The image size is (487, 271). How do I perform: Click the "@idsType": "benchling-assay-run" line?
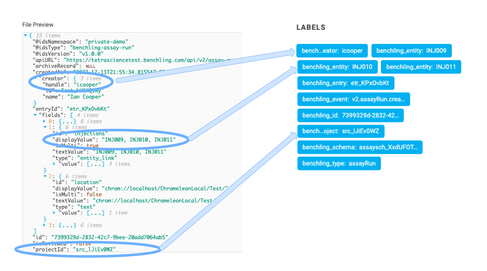click(x=83, y=48)
